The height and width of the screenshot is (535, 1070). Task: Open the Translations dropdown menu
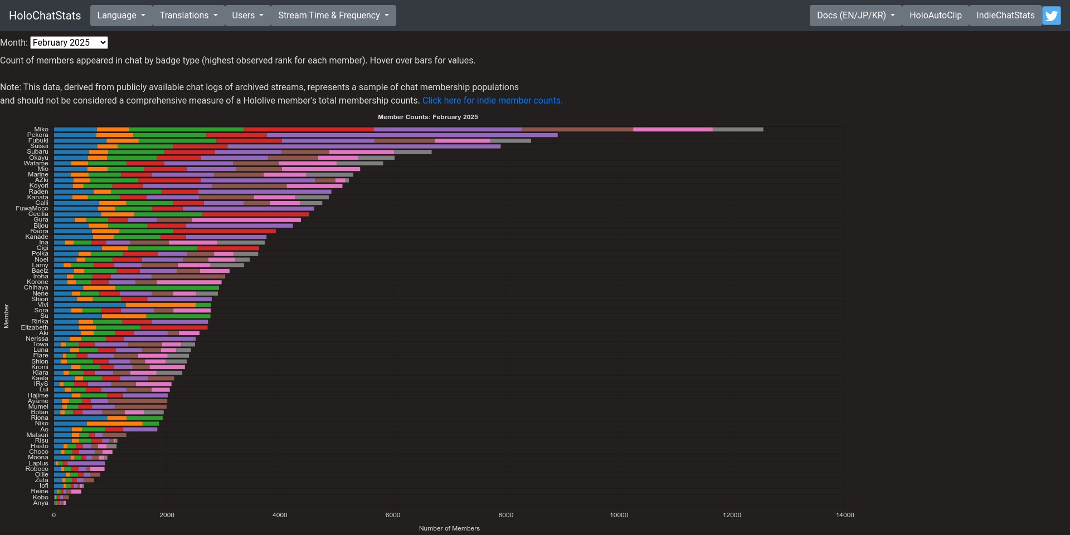pyautogui.click(x=188, y=16)
